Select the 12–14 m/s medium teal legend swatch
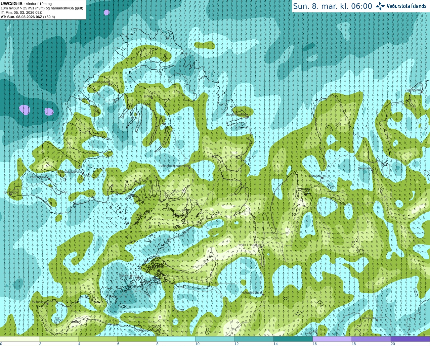 254,339
